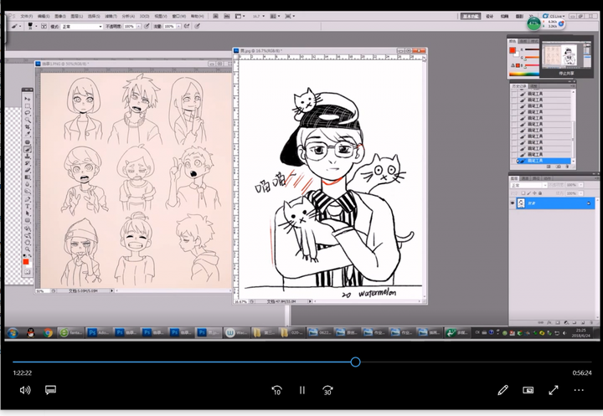Click the Mini Bridge icon in the application bar
This screenshot has height=416, width=603.
tap(227, 16)
